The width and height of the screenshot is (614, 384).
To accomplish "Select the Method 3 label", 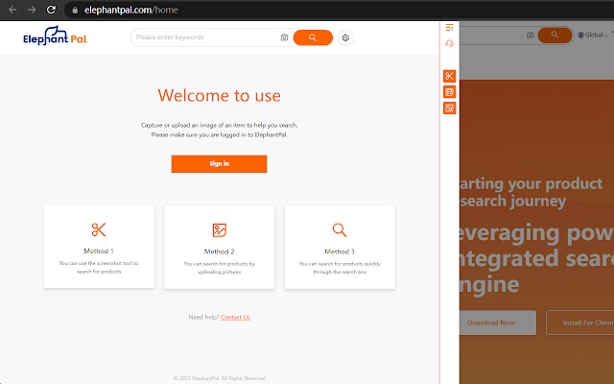I will tap(340, 252).
